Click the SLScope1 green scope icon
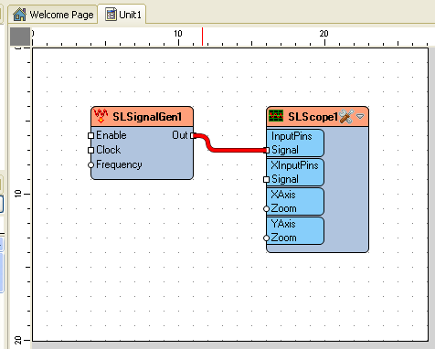 coord(276,116)
